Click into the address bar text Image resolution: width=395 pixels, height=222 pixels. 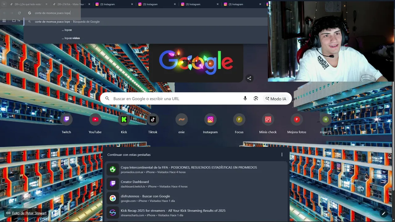click(52, 13)
